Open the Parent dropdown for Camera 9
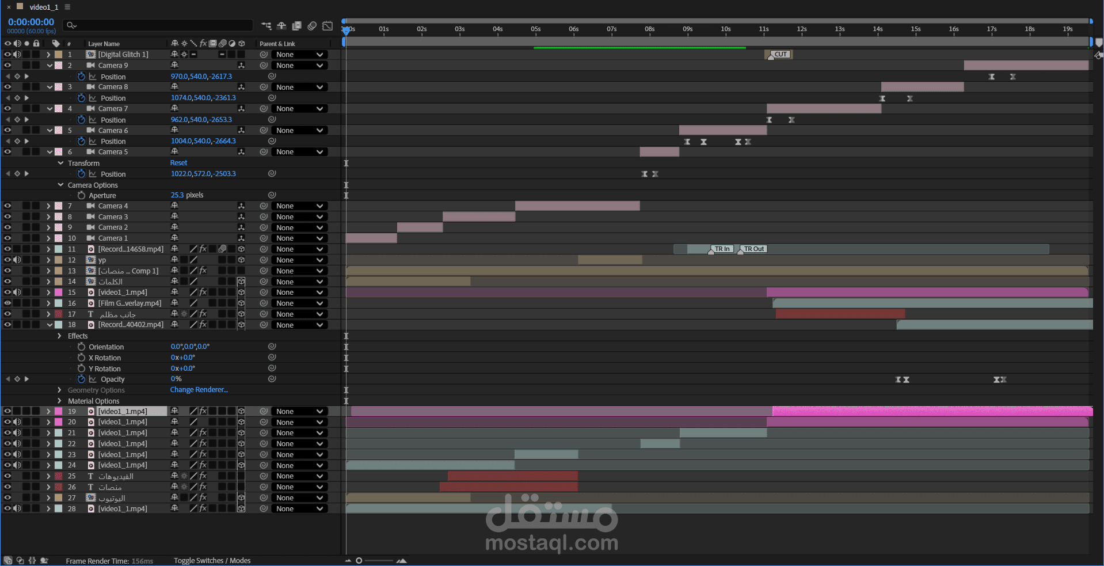Viewport: 1104px width, 566px height. [299, 66]
